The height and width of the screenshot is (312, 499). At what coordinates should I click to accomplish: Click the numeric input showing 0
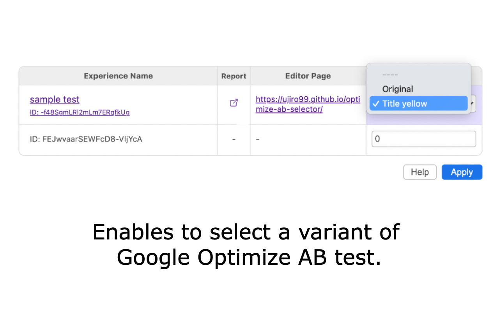point(423,139)
